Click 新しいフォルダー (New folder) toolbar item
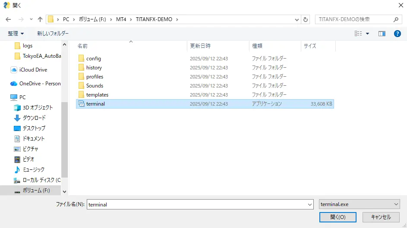407x228 pixels. 53,34
